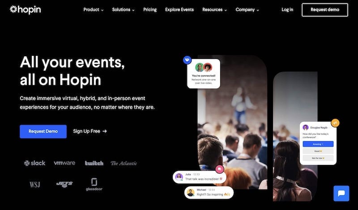Select the Good poll answer
Image resolution: width=358 pixels, height=210 pixels.
318,151
